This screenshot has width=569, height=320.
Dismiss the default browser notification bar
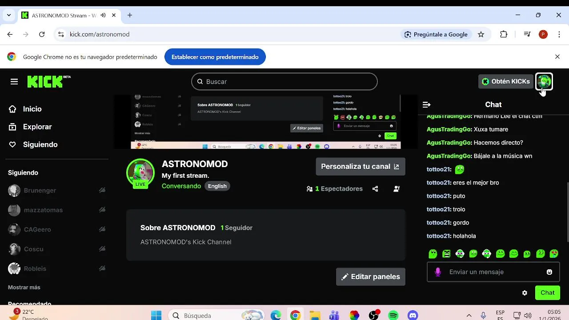(x=557, y=57)
